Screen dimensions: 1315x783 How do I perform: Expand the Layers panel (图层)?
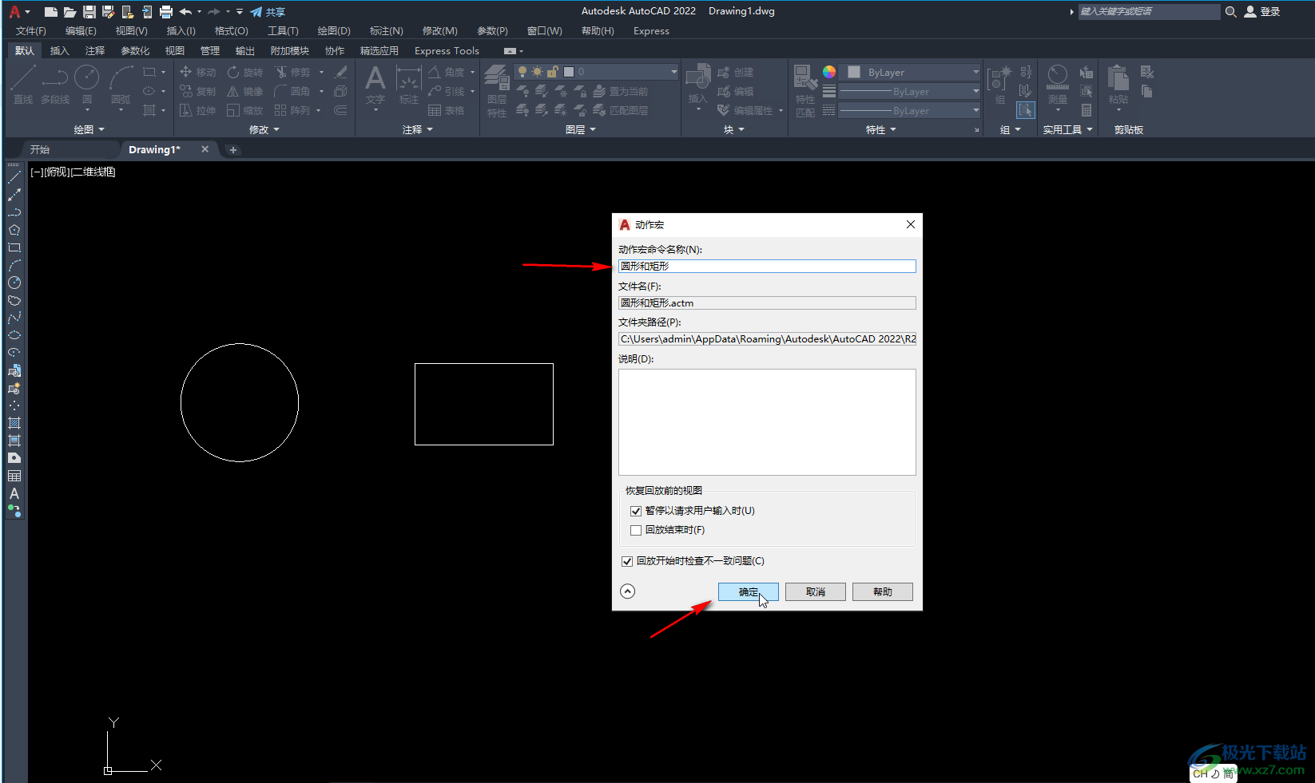point(581,129)
